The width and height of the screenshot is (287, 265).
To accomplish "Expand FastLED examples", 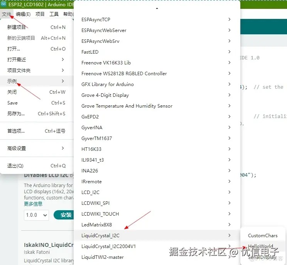I will pyautogui.click(x=157, y=52).
